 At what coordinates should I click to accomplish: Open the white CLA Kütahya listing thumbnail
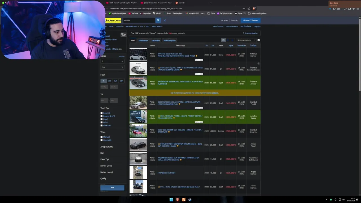tap(138, 55)
